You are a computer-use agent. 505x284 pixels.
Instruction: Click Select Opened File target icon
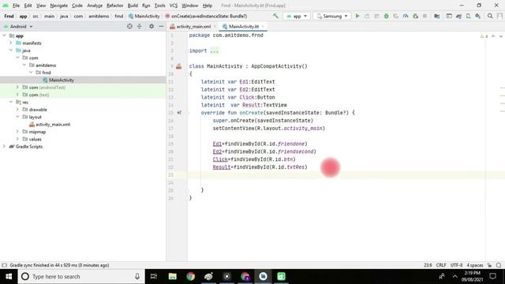[129, 26]
